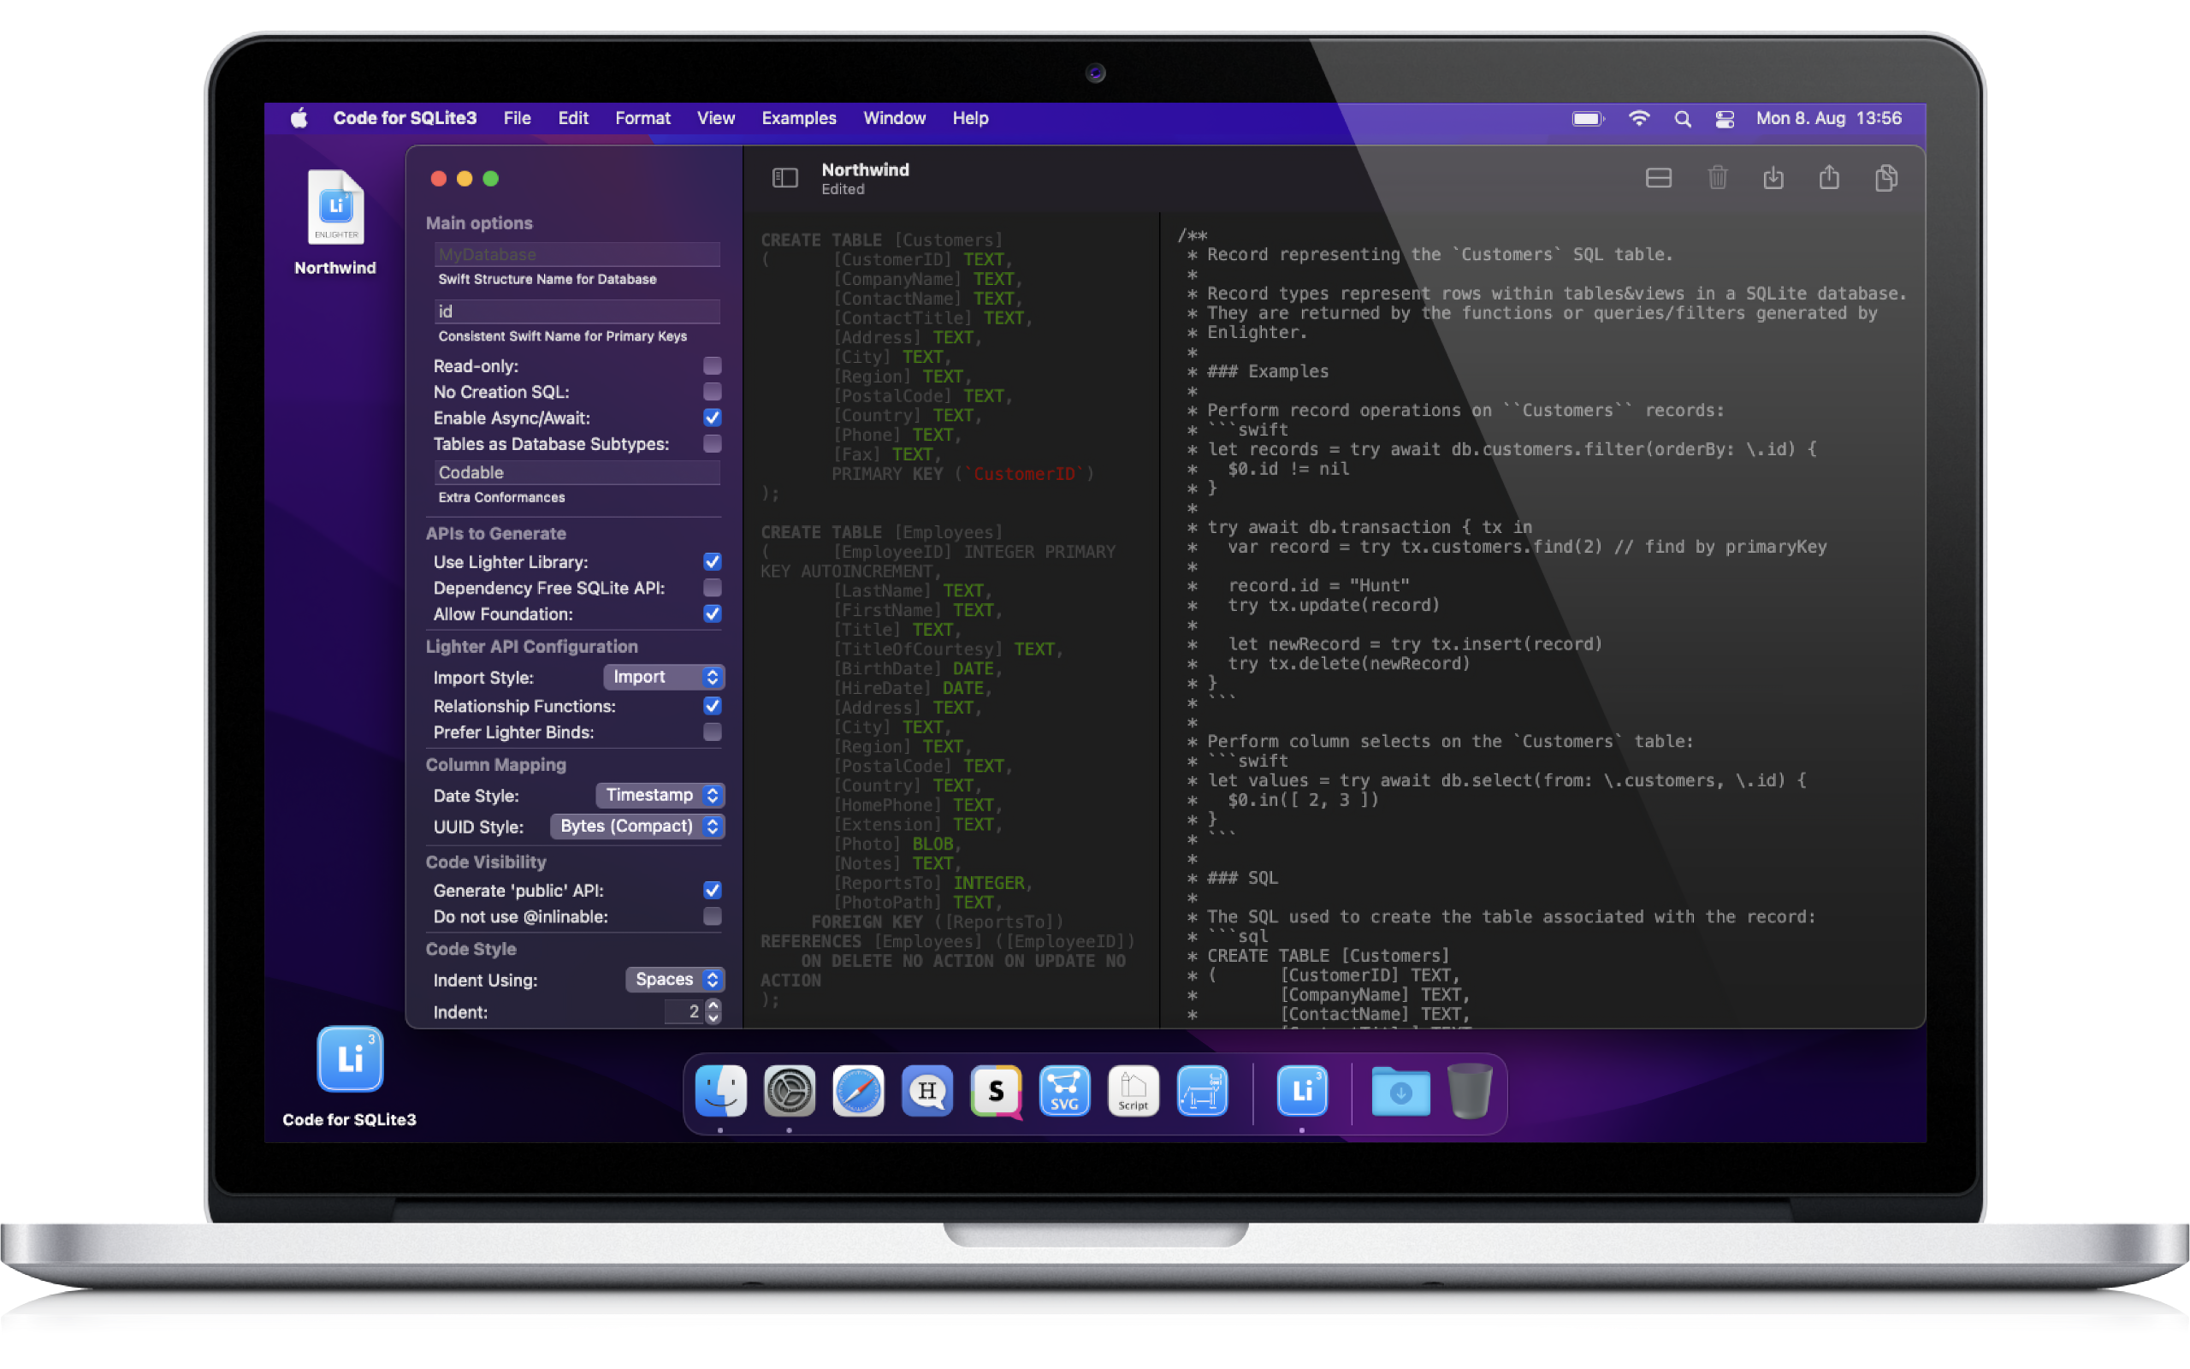Toggle Use Lighter Library checkbox
Image resolution: width=2190 pixels, height=1369 pixels.
click(713, 562)
